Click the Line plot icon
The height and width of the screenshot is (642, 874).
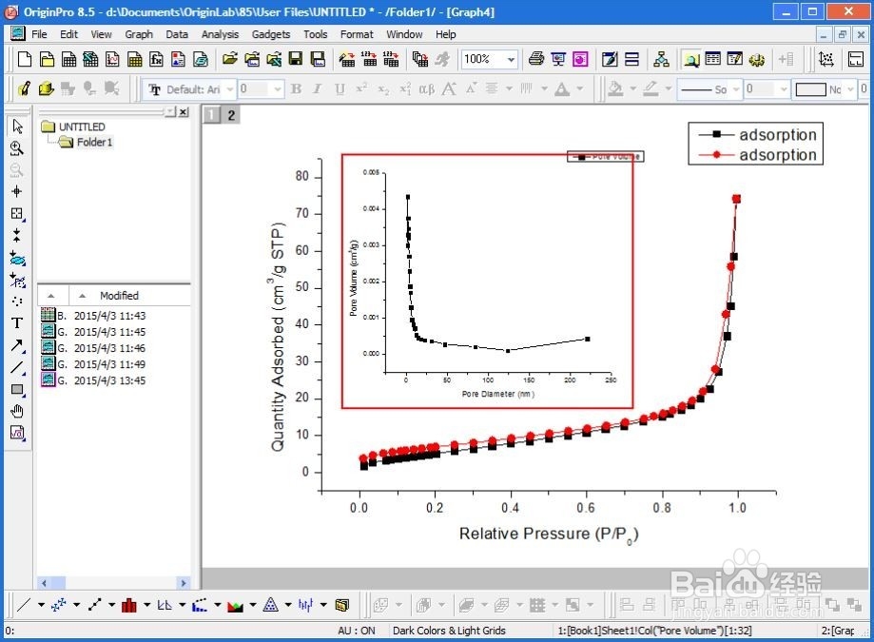click(24, 605)
